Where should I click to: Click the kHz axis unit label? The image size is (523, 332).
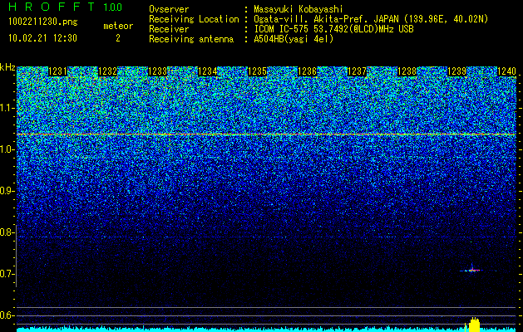tap(7, 67)
